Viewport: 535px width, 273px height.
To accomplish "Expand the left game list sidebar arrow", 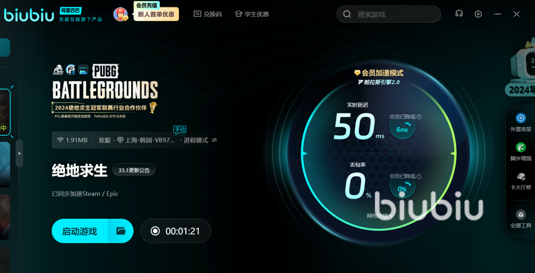I will pos(19,153).
